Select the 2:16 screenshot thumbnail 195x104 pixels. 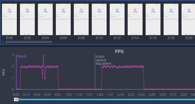coord(153,19)
